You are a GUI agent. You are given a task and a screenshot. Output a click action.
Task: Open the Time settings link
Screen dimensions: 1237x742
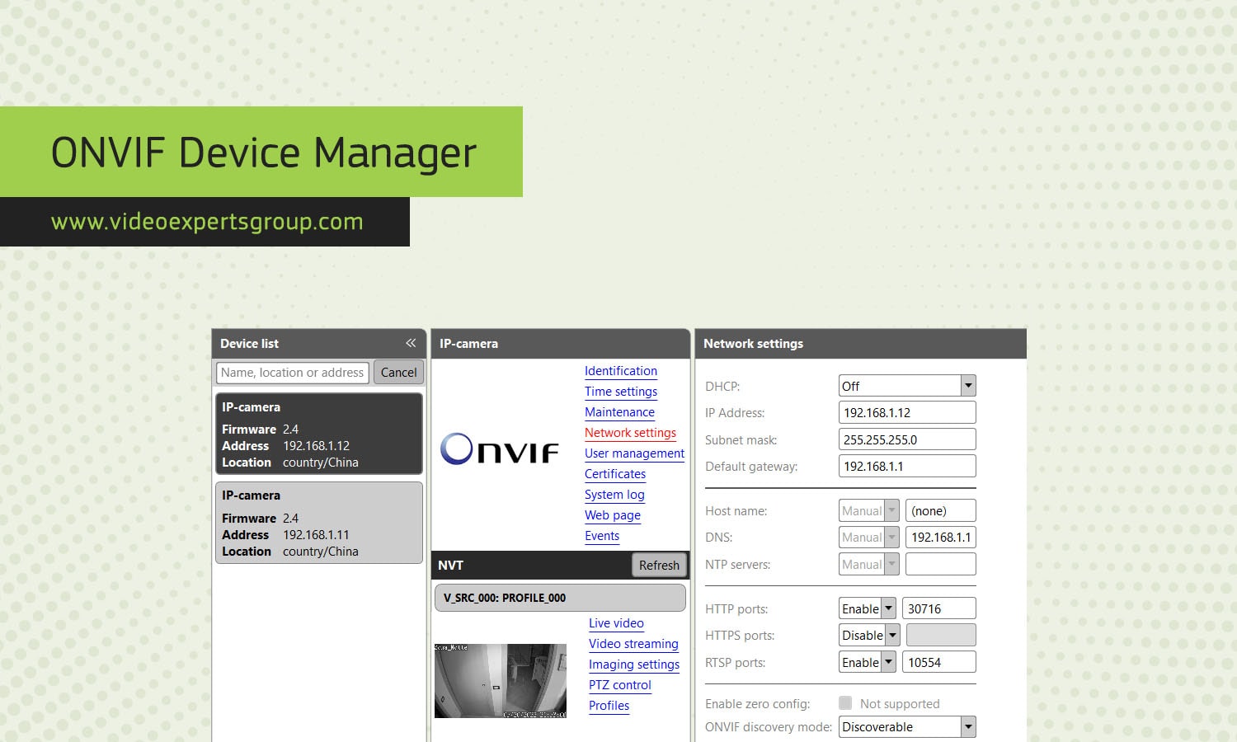pyautogui.click(x=621, y=392)
